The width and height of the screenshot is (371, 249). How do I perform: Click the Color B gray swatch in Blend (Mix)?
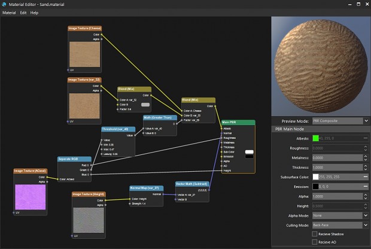(145, 105)
